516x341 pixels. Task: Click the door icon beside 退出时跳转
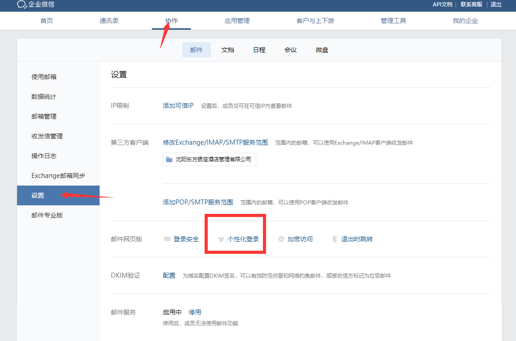point(335,239)
